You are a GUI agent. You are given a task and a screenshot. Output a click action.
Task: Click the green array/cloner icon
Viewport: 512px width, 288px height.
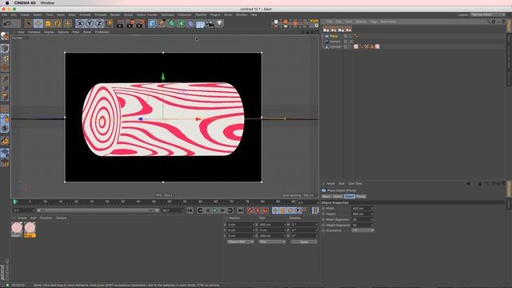[x=182, y=23]
